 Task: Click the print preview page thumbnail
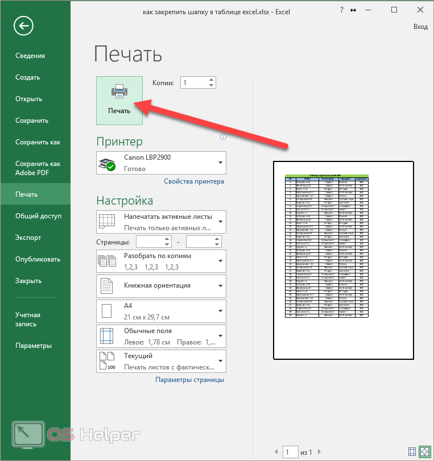click(344, 260)
